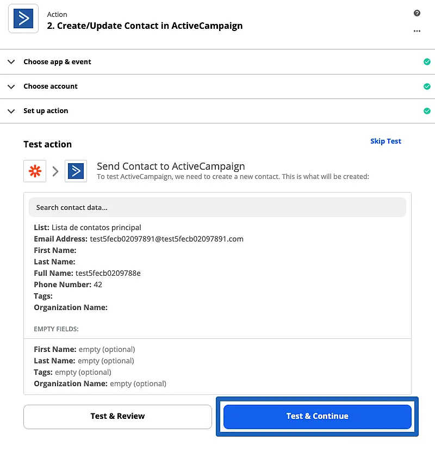Image resolution: width=435 pixels, height=452 pixels.
Task: Click the Send Contact to ActiveCampaign heading
Action: 171,166
